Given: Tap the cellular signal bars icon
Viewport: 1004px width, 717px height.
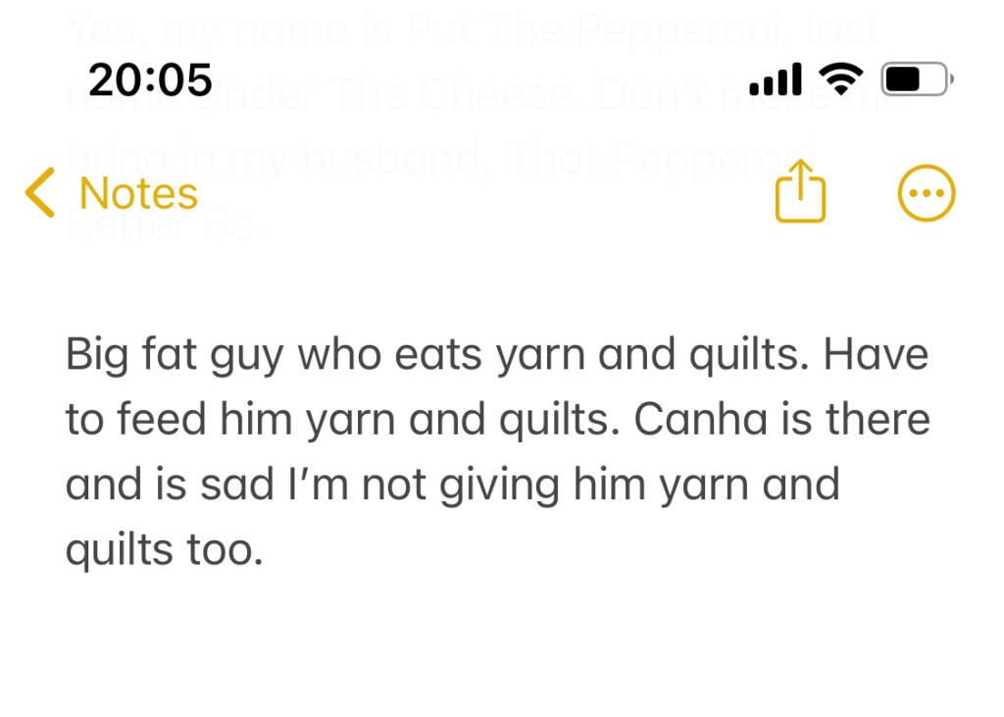Looking at the screenshot, I should point(775,78).
